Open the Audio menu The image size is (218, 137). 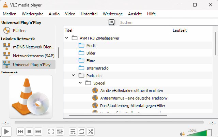pyautogui.click(x=54, y=14)
